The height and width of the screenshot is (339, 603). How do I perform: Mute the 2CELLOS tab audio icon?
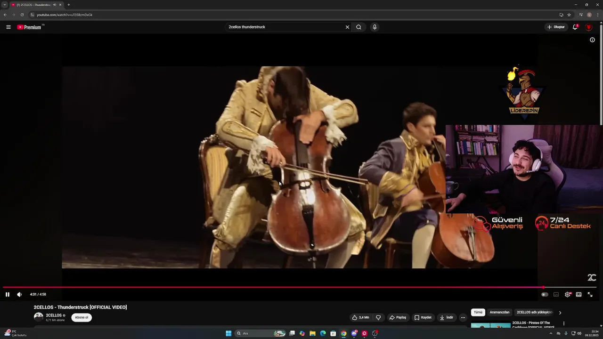point(55,5)
